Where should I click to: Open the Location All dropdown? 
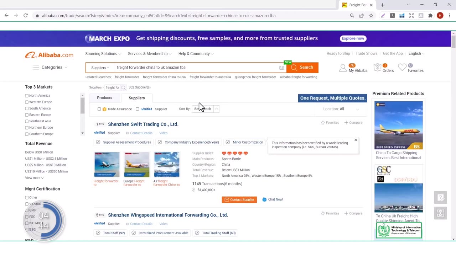click(341, 109)
